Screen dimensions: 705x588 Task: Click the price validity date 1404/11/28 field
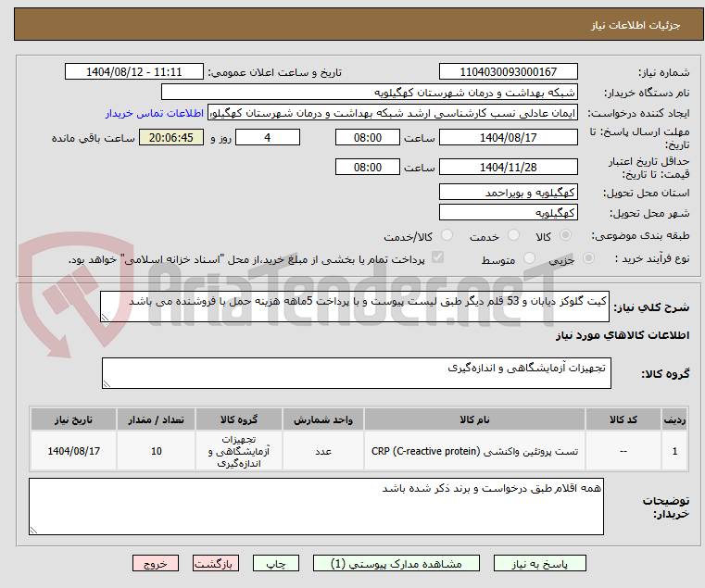[x=508, y=168]
